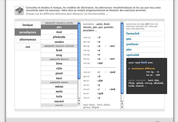Click the declension table scroll down arrow

tap(122, 107)
